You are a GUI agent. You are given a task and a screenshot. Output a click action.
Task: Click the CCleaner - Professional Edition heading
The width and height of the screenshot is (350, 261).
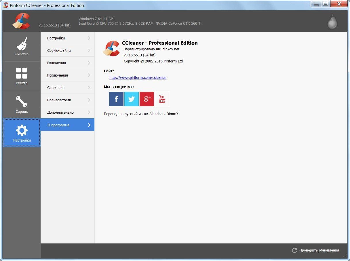pyautogui.click(x=160, y=43)
